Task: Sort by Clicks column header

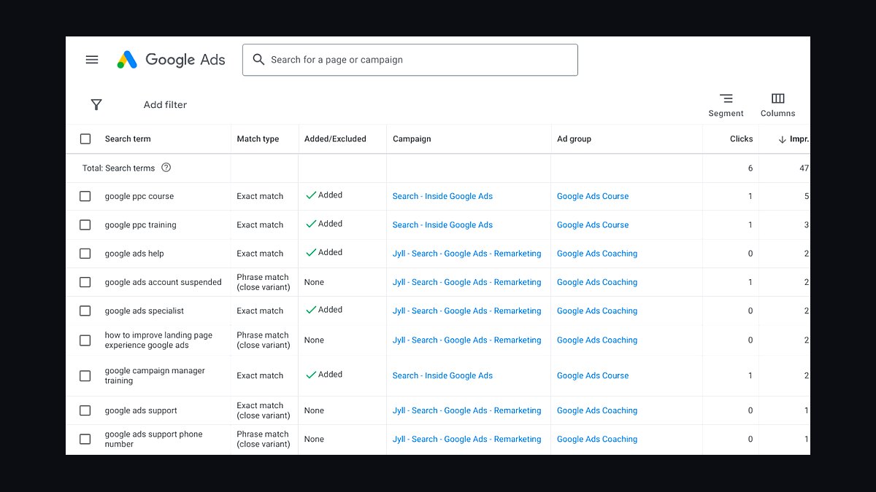Action: (x=741, y=138)
